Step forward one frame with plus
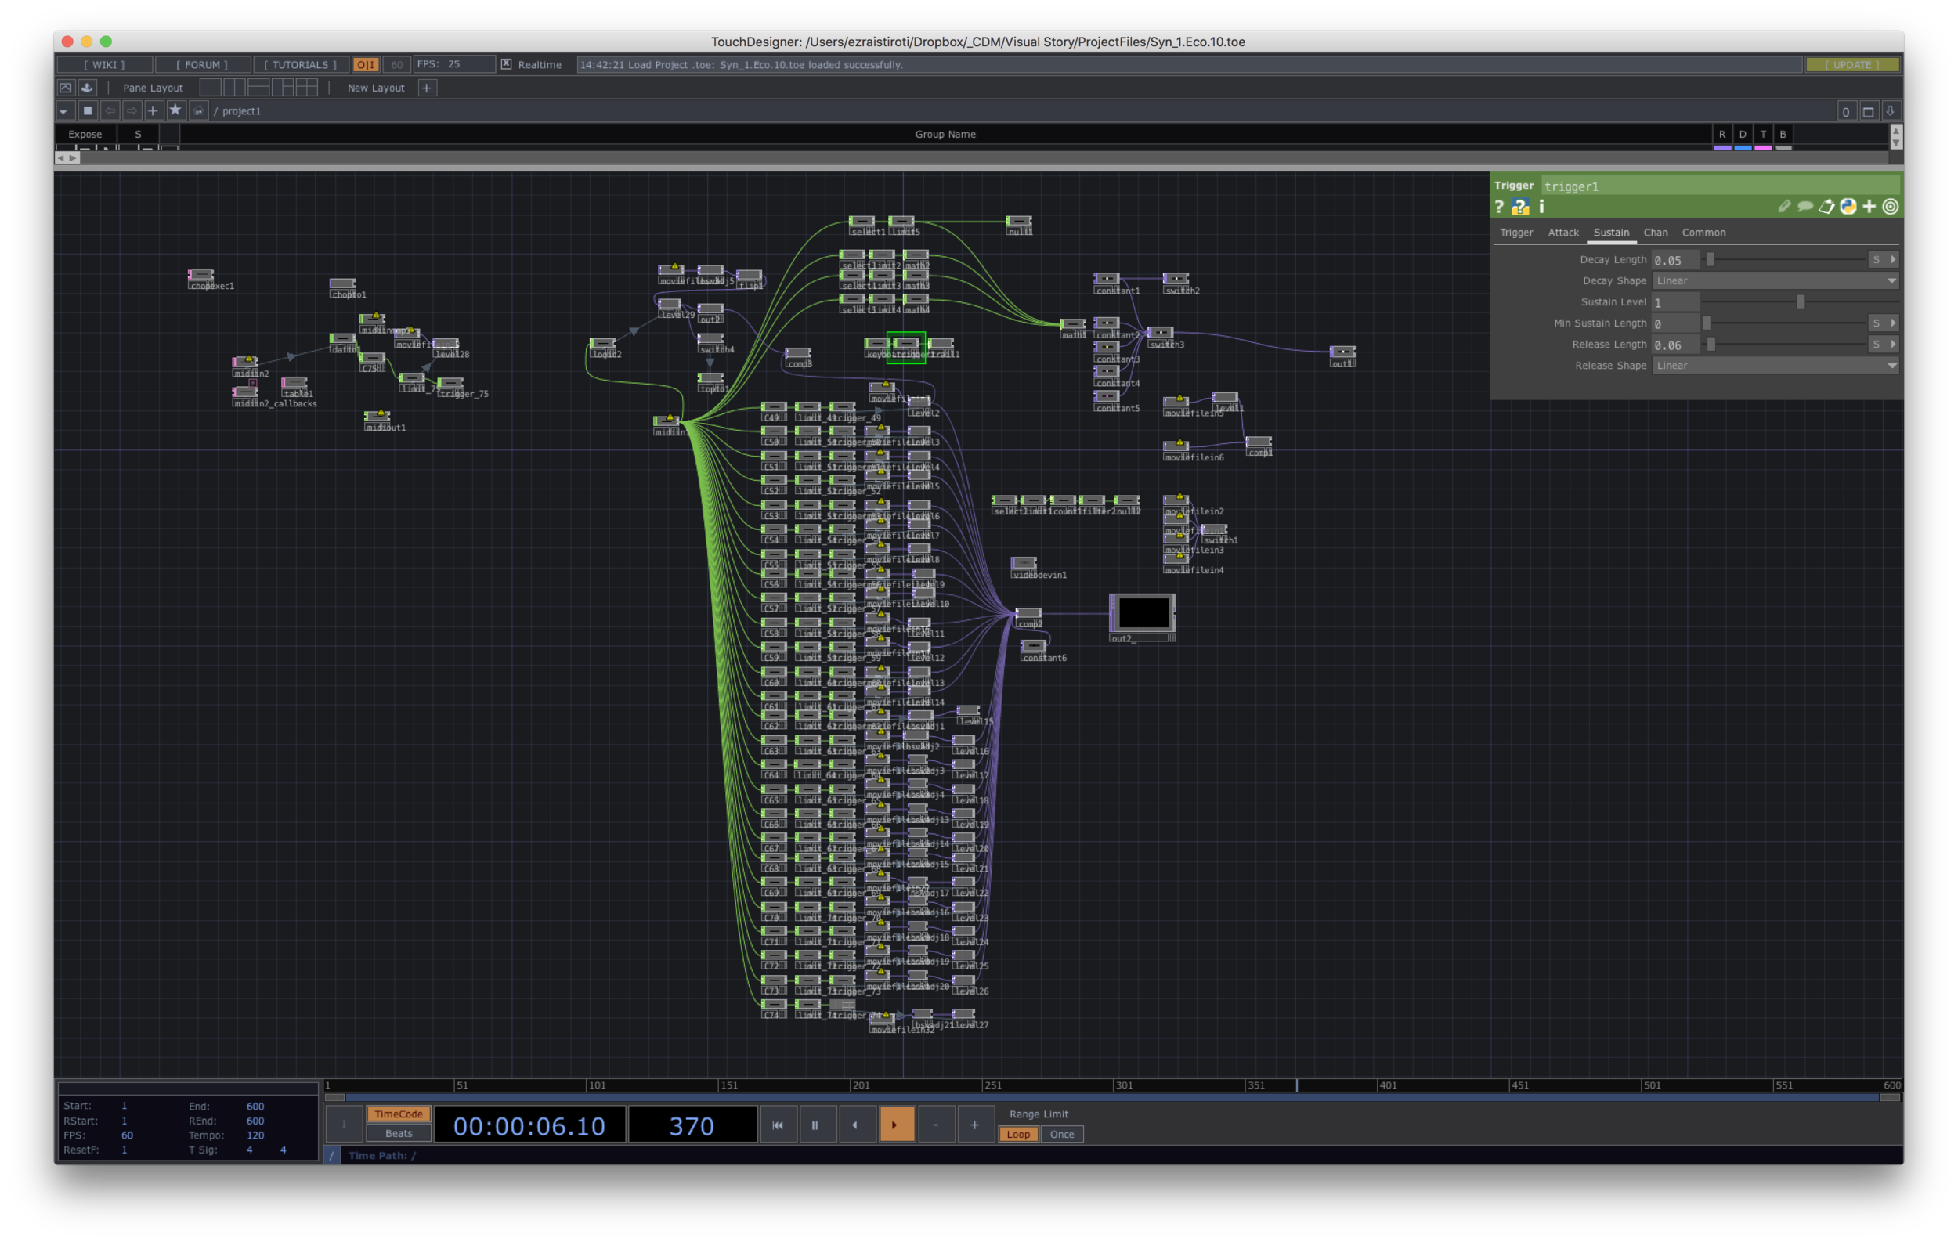Viewport: 1958px width, 1242px height. 975,1125
